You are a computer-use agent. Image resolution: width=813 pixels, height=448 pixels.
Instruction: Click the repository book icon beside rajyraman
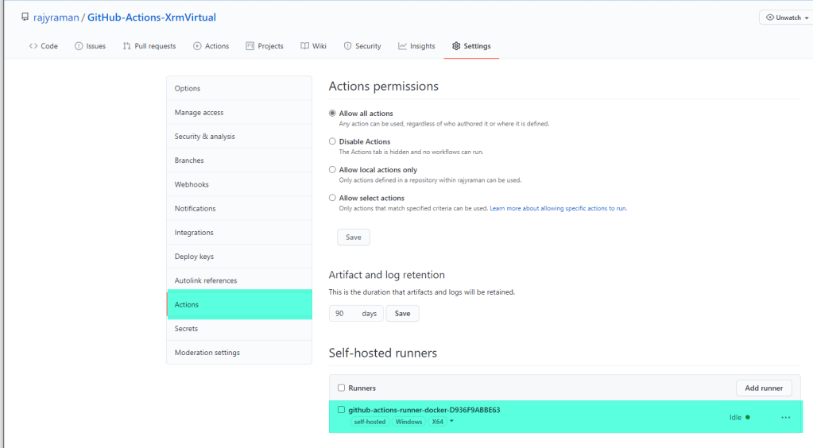[25, 17]
